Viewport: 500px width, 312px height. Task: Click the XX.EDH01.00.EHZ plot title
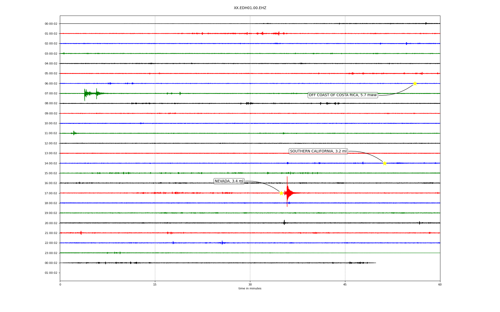pyautogui.click(x=250, y=8)
